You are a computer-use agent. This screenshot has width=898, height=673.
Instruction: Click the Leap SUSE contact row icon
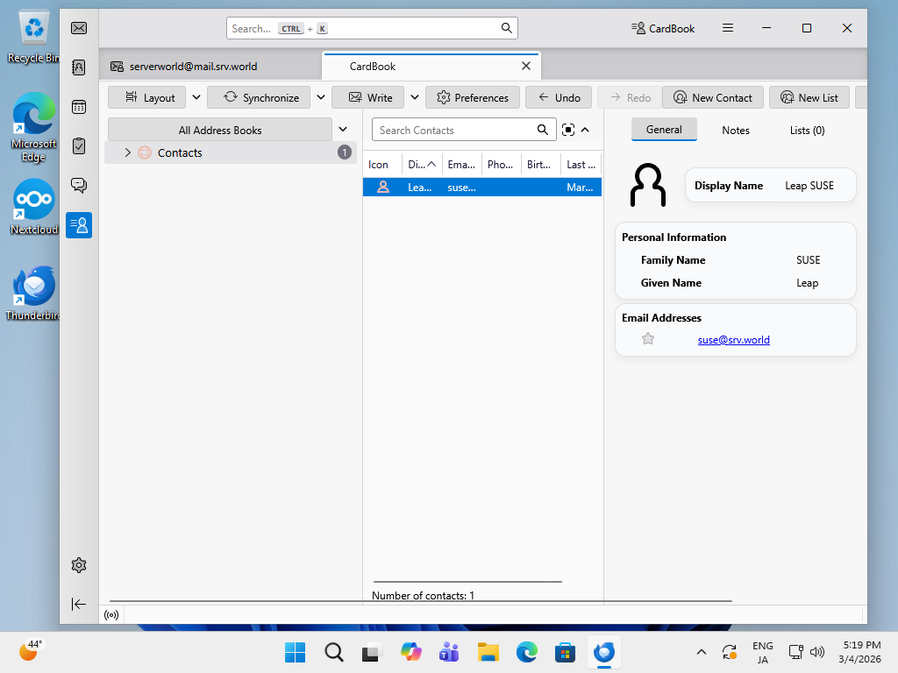pos(383,188)
